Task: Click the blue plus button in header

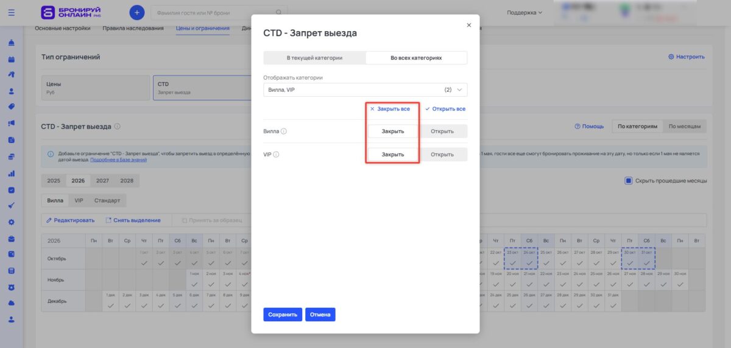Action: [x=137, y=12]
